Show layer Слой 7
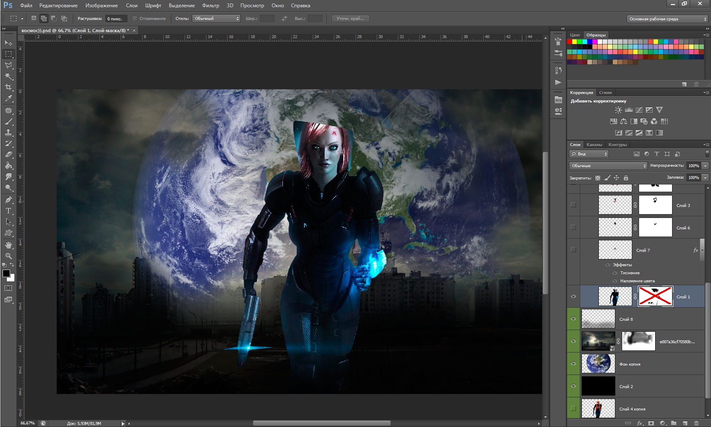Image resolution: width=711 pixels, height=427 pixels. (573, 250)
